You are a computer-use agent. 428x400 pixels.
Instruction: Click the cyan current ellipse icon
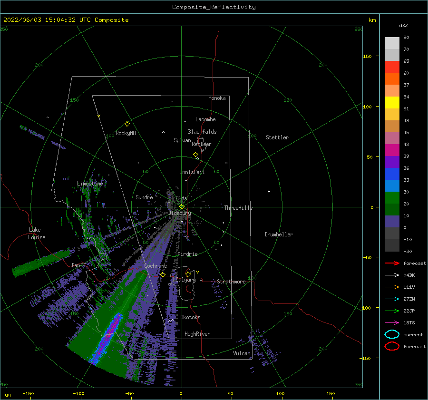(392, 334)
